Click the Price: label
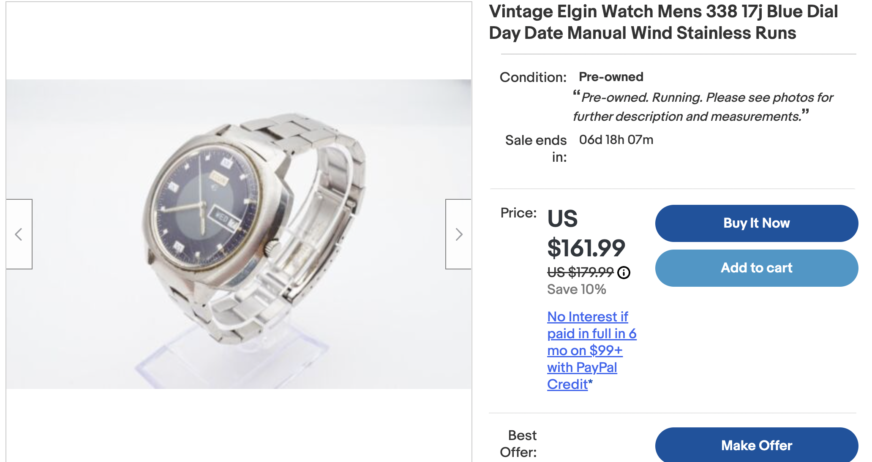The image size is (872, 462). (x=518, y=213)
